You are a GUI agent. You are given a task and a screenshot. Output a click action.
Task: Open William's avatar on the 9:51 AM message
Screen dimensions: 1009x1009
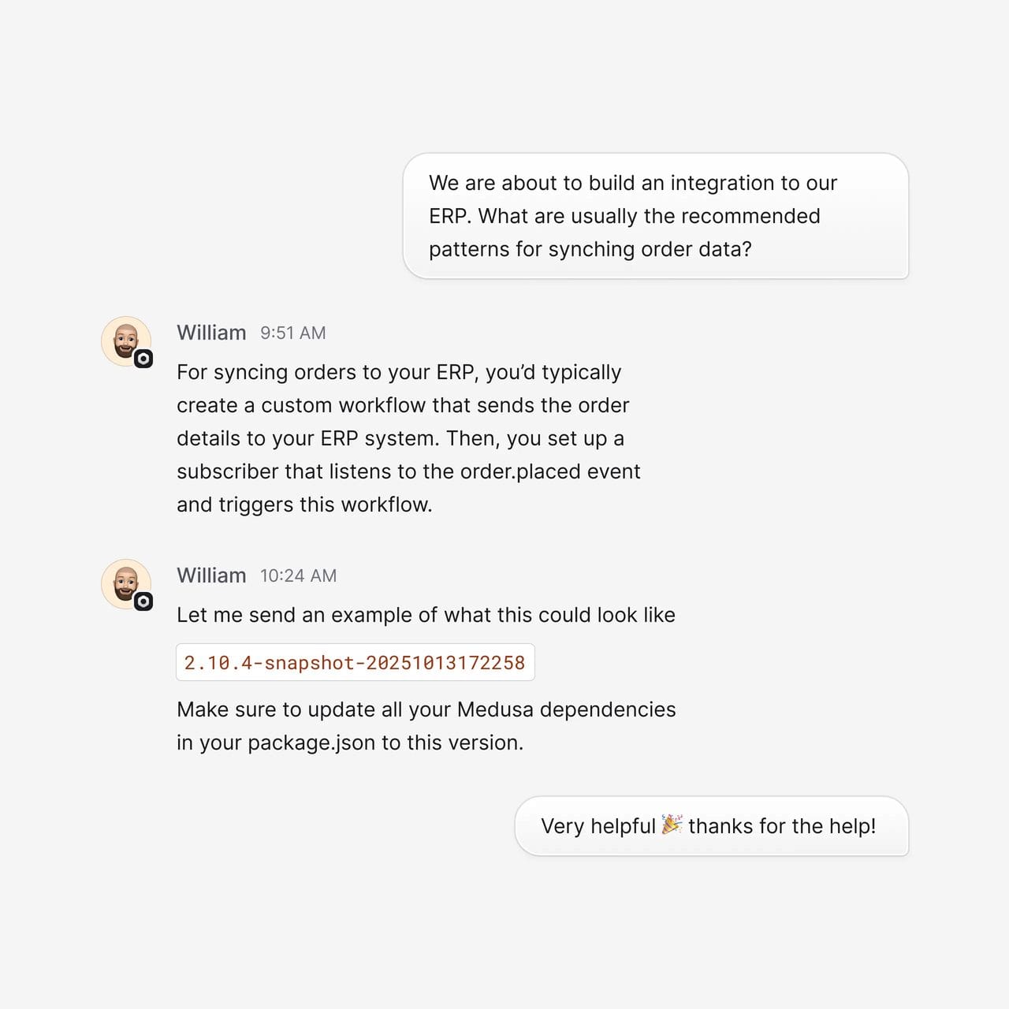pyautogui.click(x=126, y=341)
